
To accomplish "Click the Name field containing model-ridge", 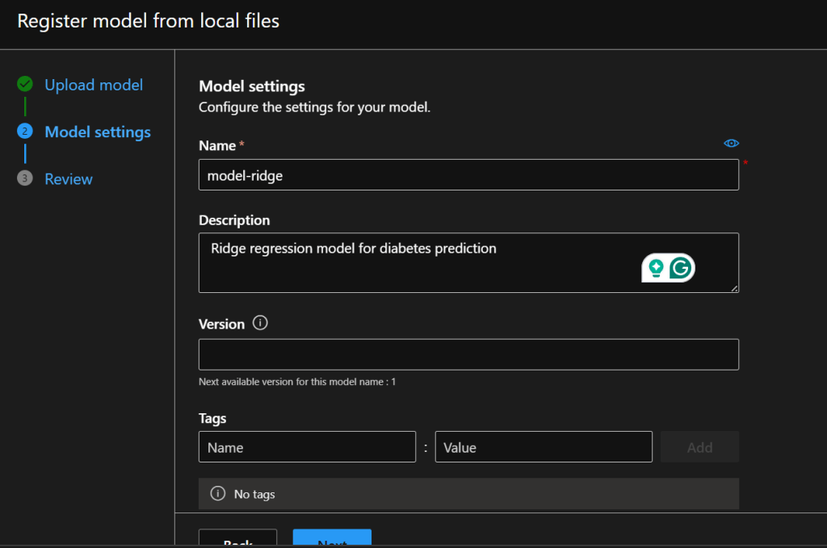I will pyautogui.click(x=468, y=174).
